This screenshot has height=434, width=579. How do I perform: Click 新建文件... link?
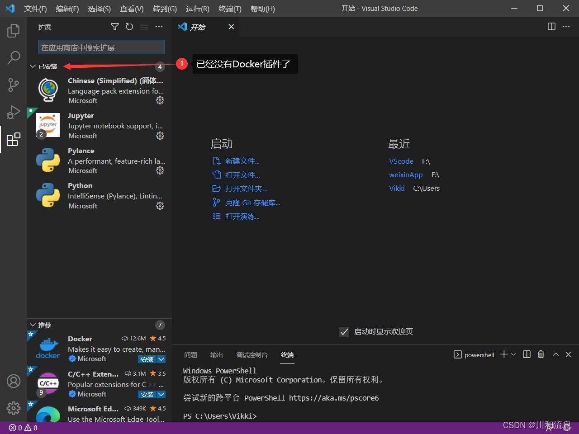242,161
